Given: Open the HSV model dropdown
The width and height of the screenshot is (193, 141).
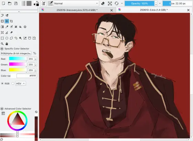Looking at the screenshot, I should [21, 84].
